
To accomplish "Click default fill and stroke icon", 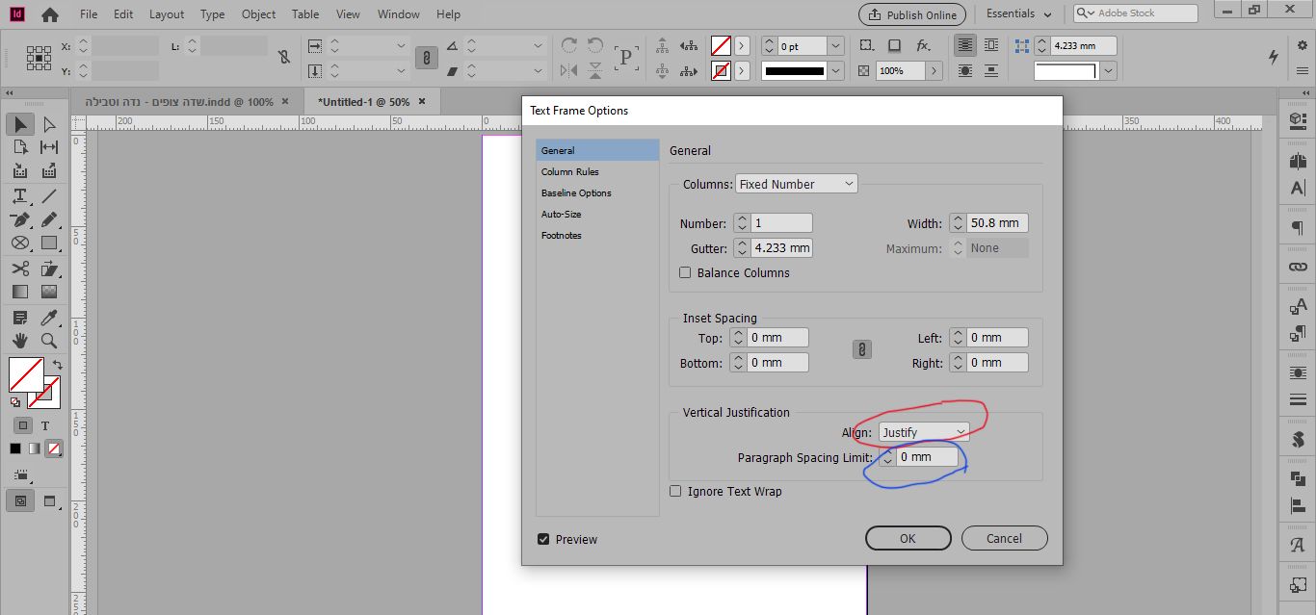I will coord(15,401).
